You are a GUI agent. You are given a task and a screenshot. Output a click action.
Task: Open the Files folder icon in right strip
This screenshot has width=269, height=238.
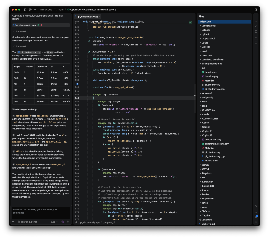pyautogui.click(x=256, y=16)
